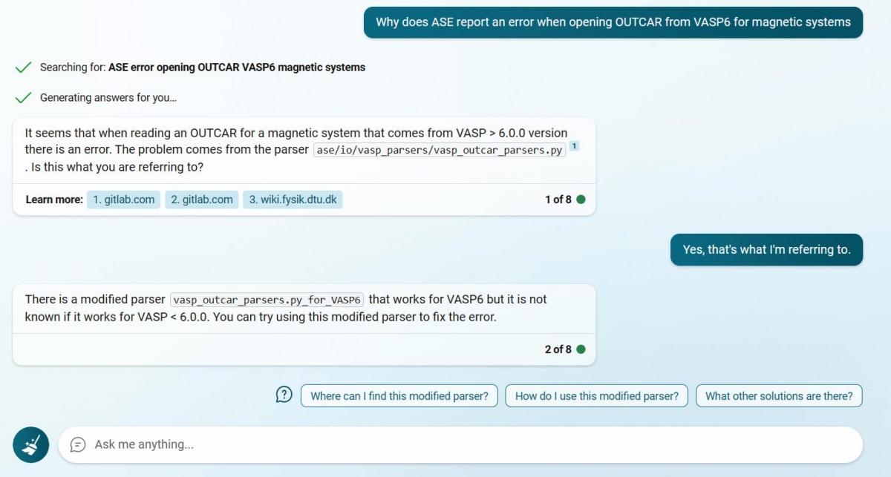Choose 'How do I use this modified parser?'
This screenshot has width=891, height=477.
coord(597,396)
